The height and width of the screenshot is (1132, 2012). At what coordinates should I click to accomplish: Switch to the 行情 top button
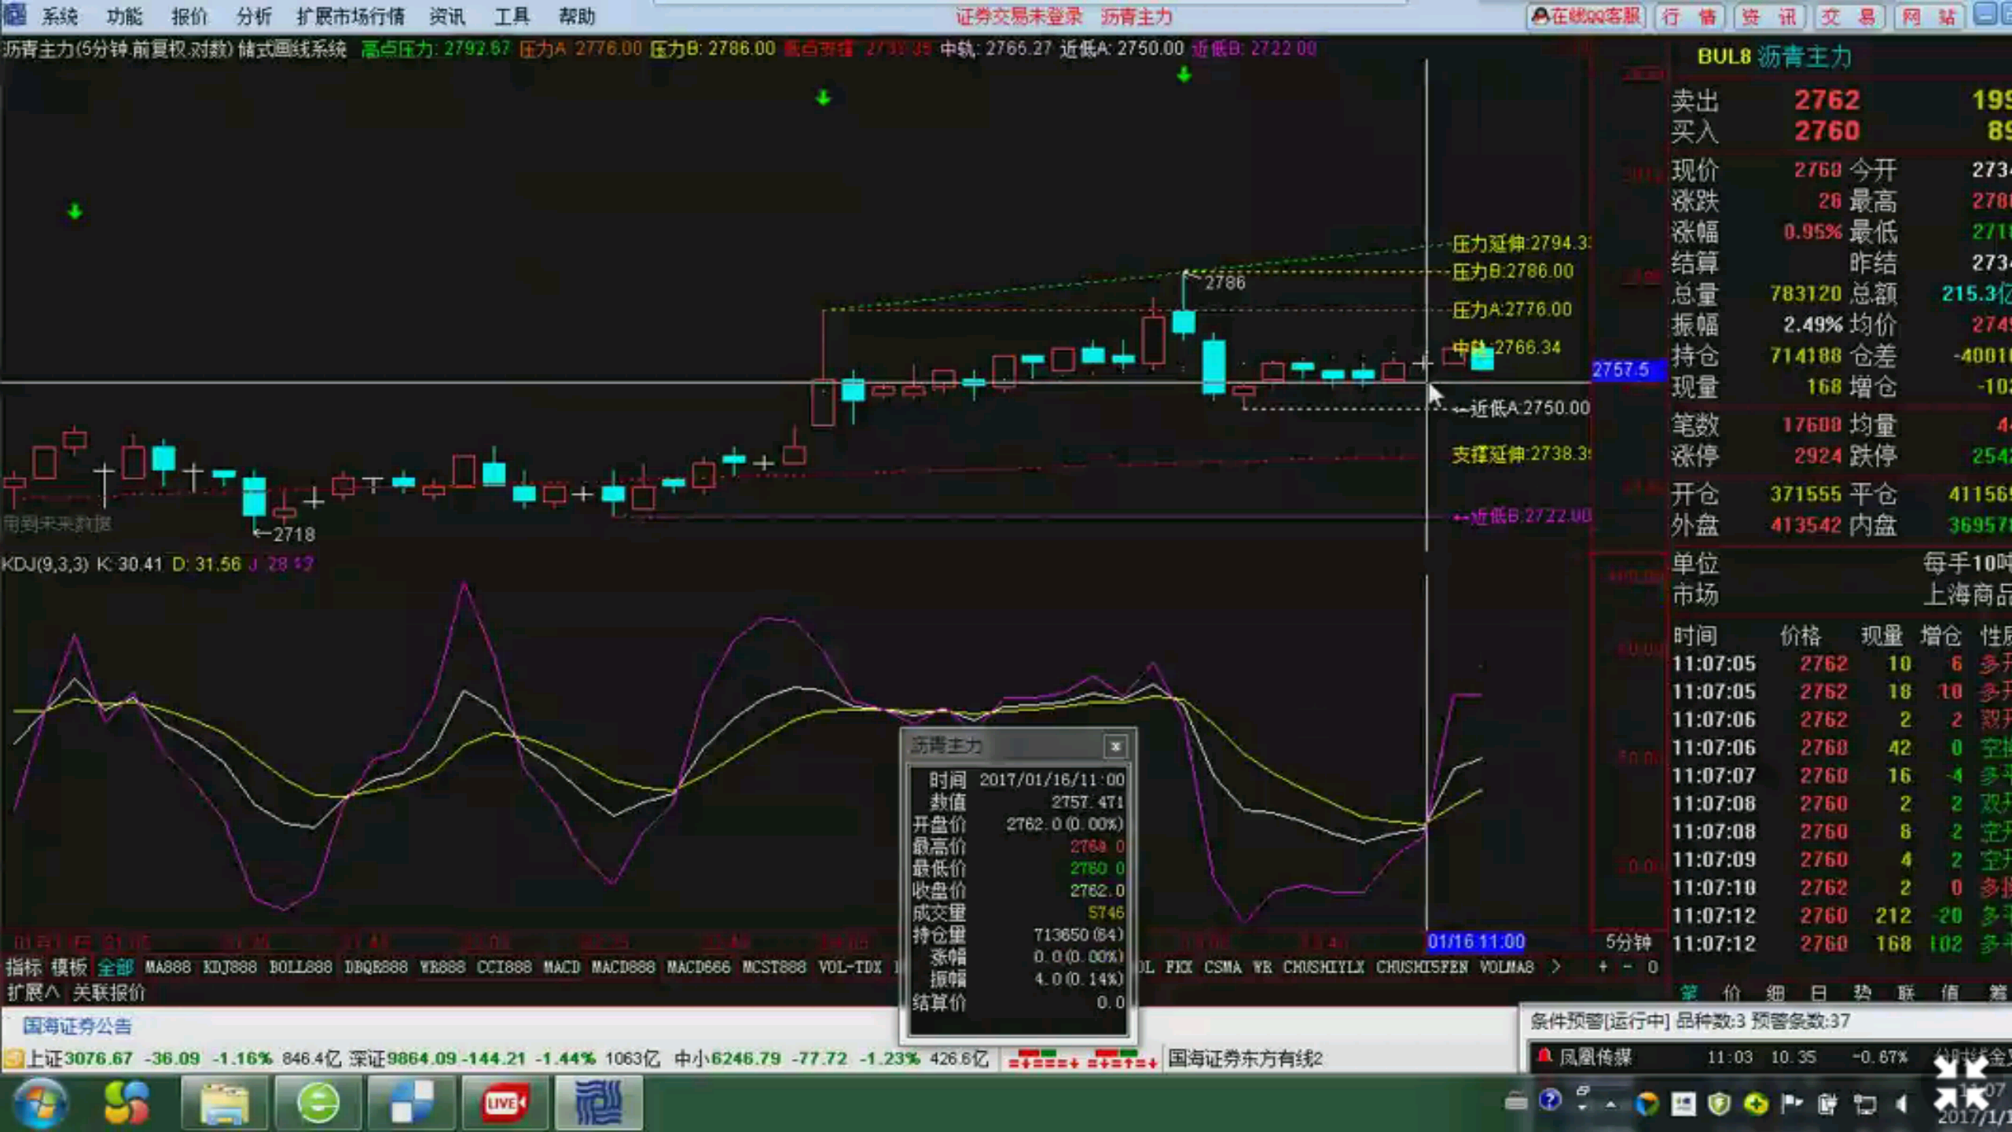(1688, 16)
